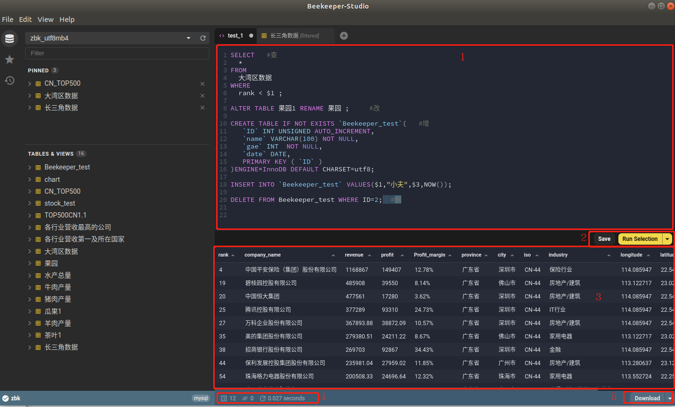Click the query time clock icon

263,398
